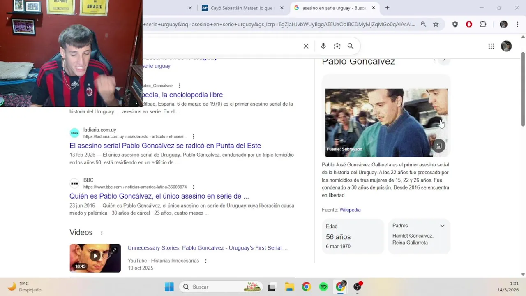Open the Google account avatar on the page
Viewport: 526px width, 296px height.
[x=506, y=46]
